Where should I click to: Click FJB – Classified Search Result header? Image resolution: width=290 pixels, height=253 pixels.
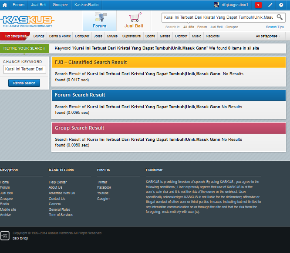pyautogui.click(x=169, y=63)
